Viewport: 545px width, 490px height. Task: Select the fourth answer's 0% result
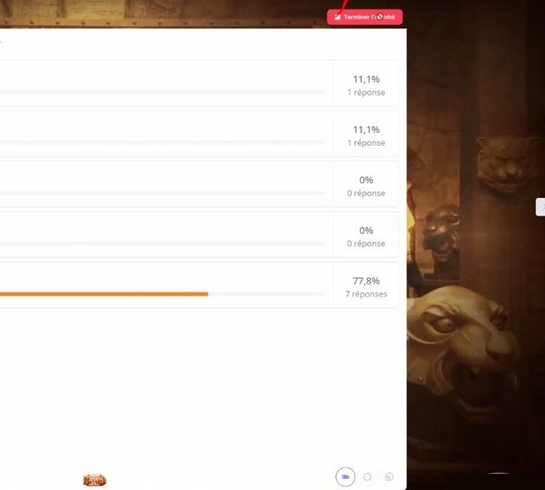[366, 237]
